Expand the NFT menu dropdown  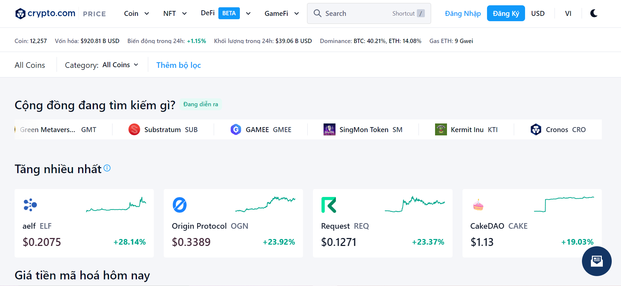[x=175, y=14]
